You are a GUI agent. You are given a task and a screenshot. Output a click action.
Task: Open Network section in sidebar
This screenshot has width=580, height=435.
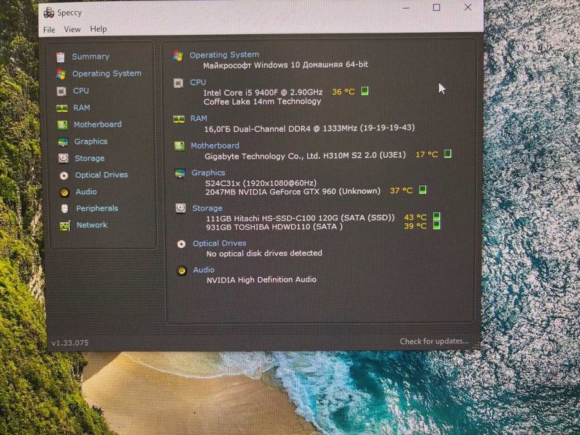(x=92, y=225)
